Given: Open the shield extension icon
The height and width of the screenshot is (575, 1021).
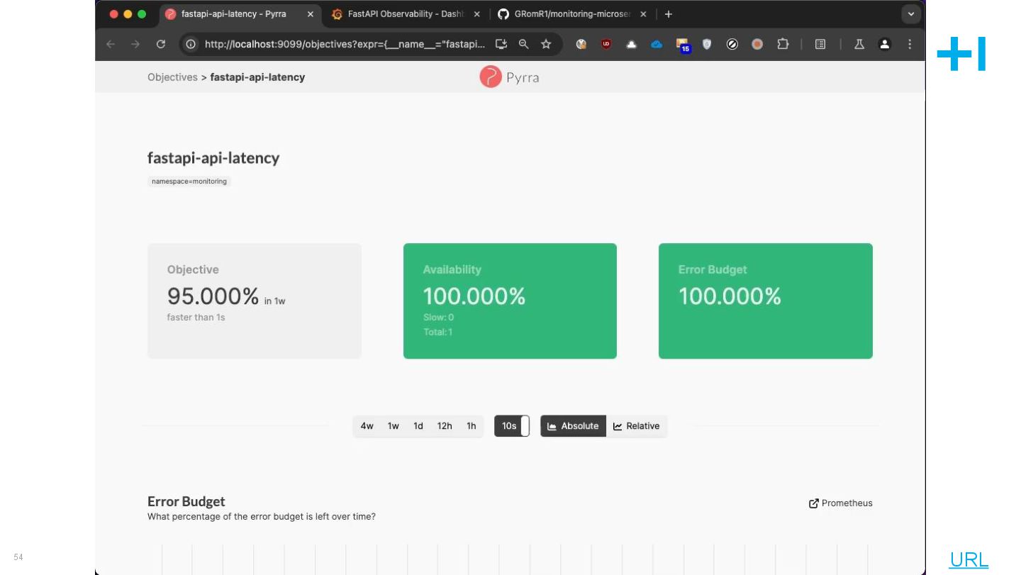Looking at the screenshot, I should point(707,44).
